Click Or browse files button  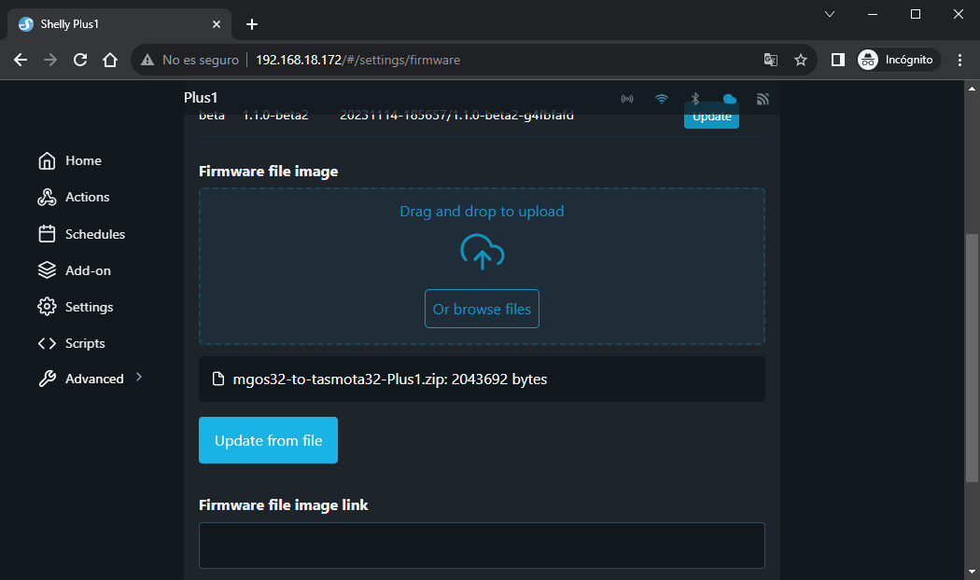point(482,310)
